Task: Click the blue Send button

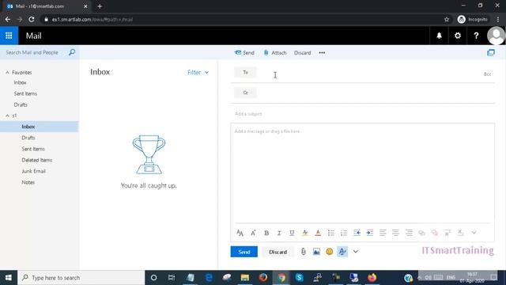Action: pyautogui.click(x=244, y=252)
